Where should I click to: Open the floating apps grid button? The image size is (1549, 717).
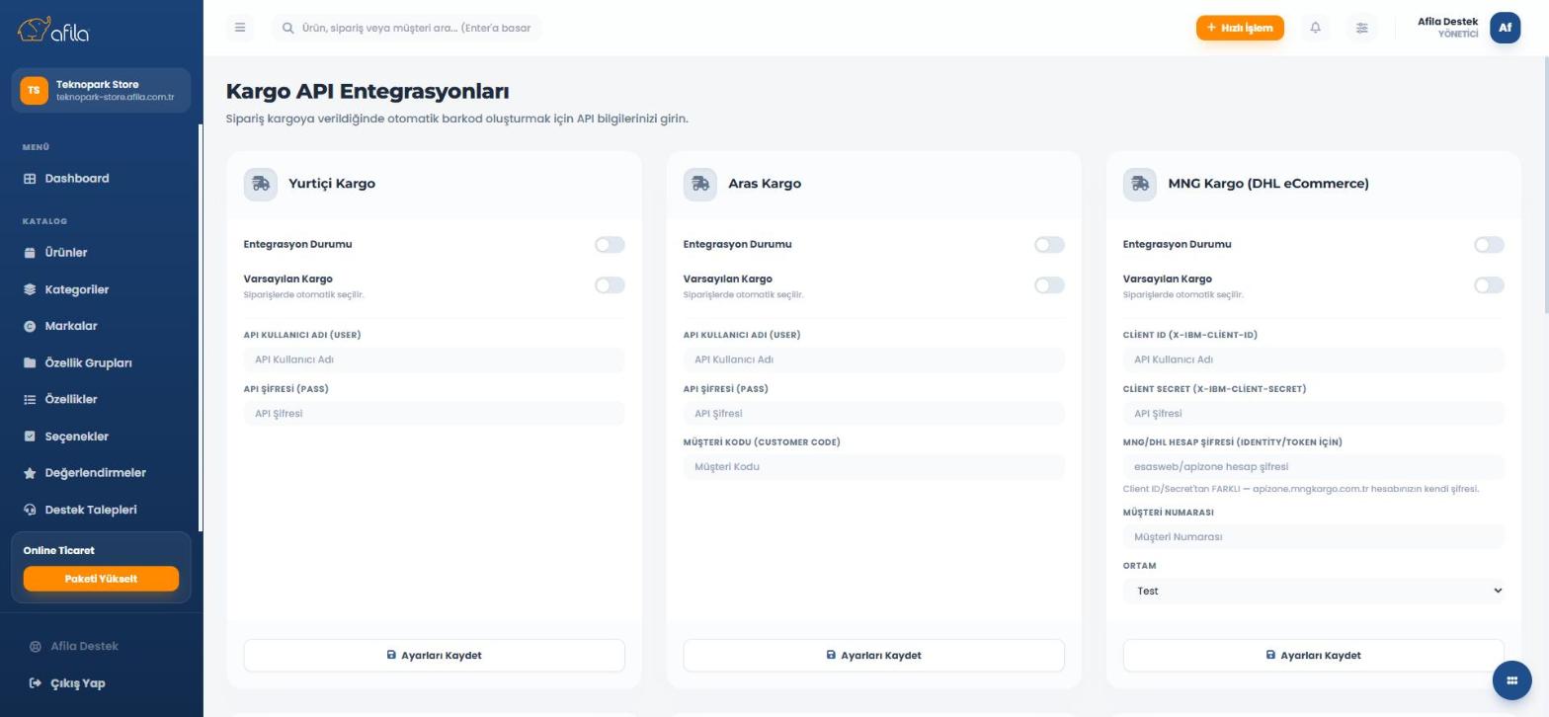pyautogui.click(x=1511, y=680)
